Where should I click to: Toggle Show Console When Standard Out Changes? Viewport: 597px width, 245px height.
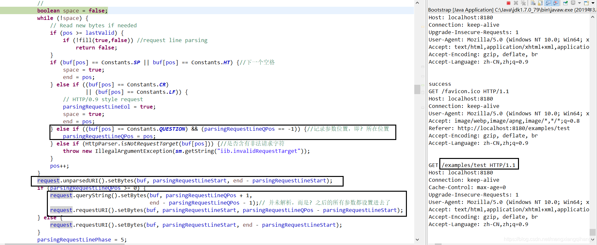click(548, 3)
